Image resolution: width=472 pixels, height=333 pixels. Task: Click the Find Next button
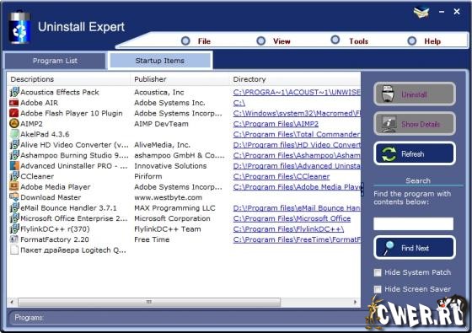(415, 248)
